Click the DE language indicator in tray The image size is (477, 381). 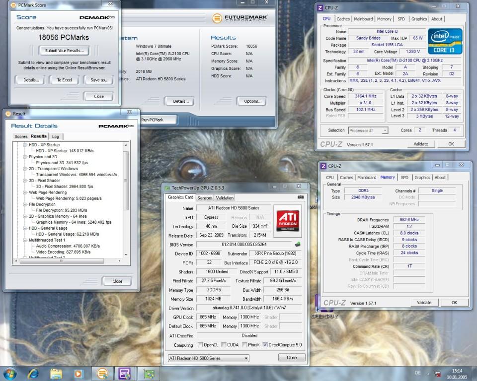click(418, 373)
